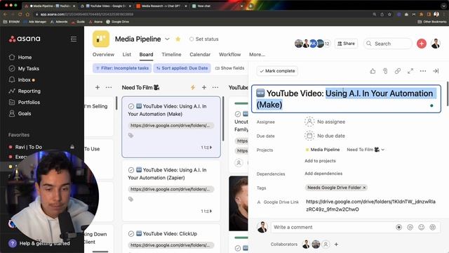449x253 pixels.
Task: Expand the More... tab menu
Action: (x=257, y=54)
